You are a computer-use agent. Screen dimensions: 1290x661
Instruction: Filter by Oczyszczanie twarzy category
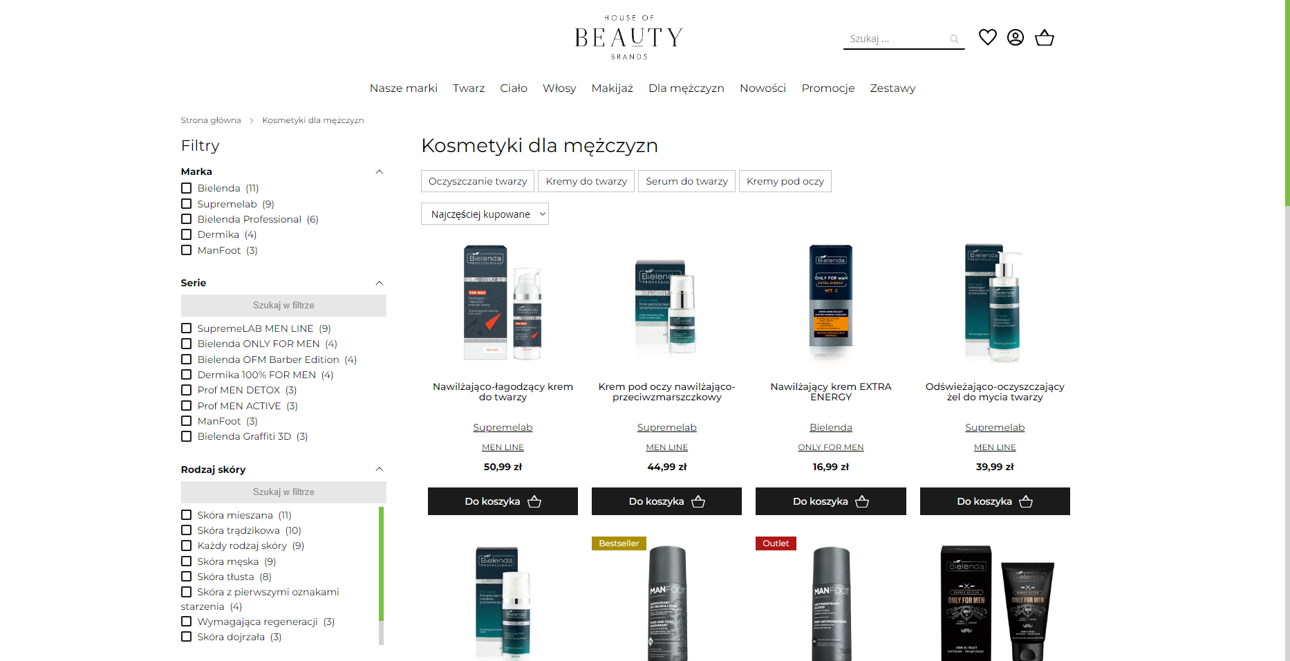pyautogui.click(x=478, y=181)
